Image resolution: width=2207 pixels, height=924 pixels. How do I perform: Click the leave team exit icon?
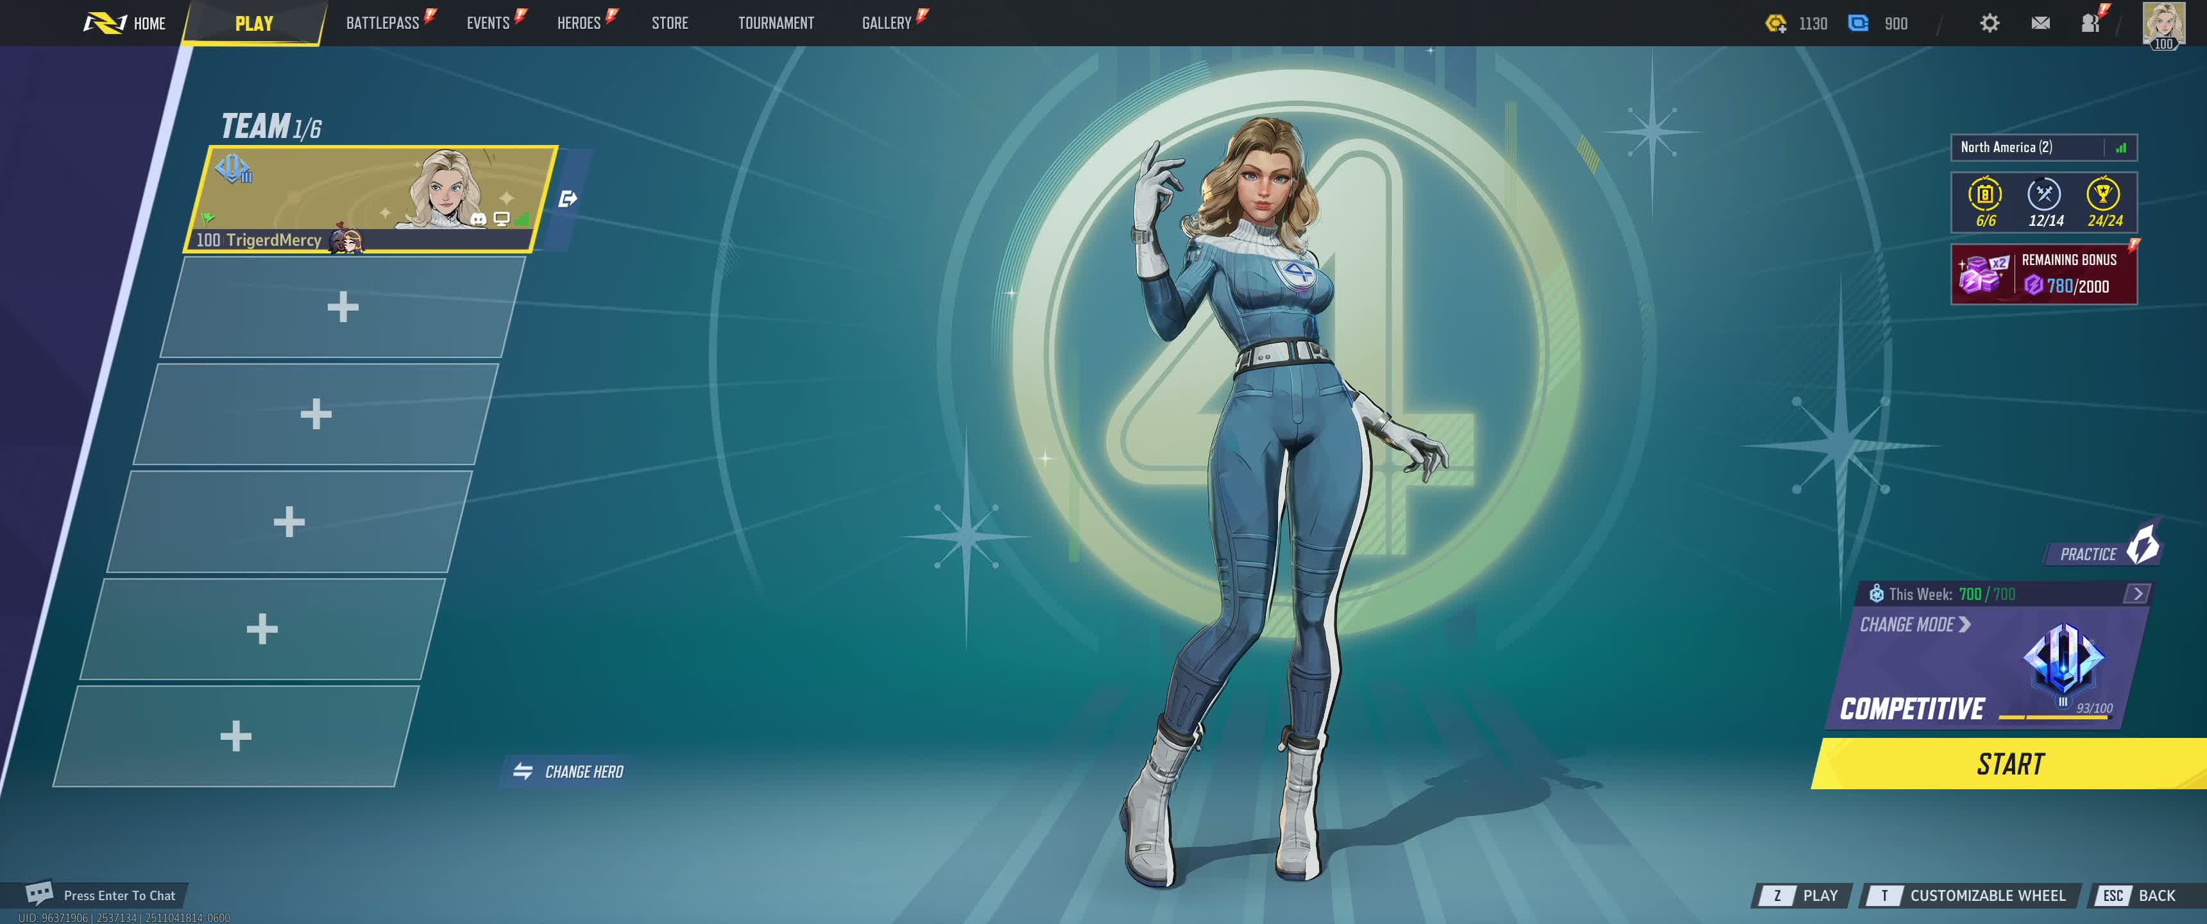(567, 199)
